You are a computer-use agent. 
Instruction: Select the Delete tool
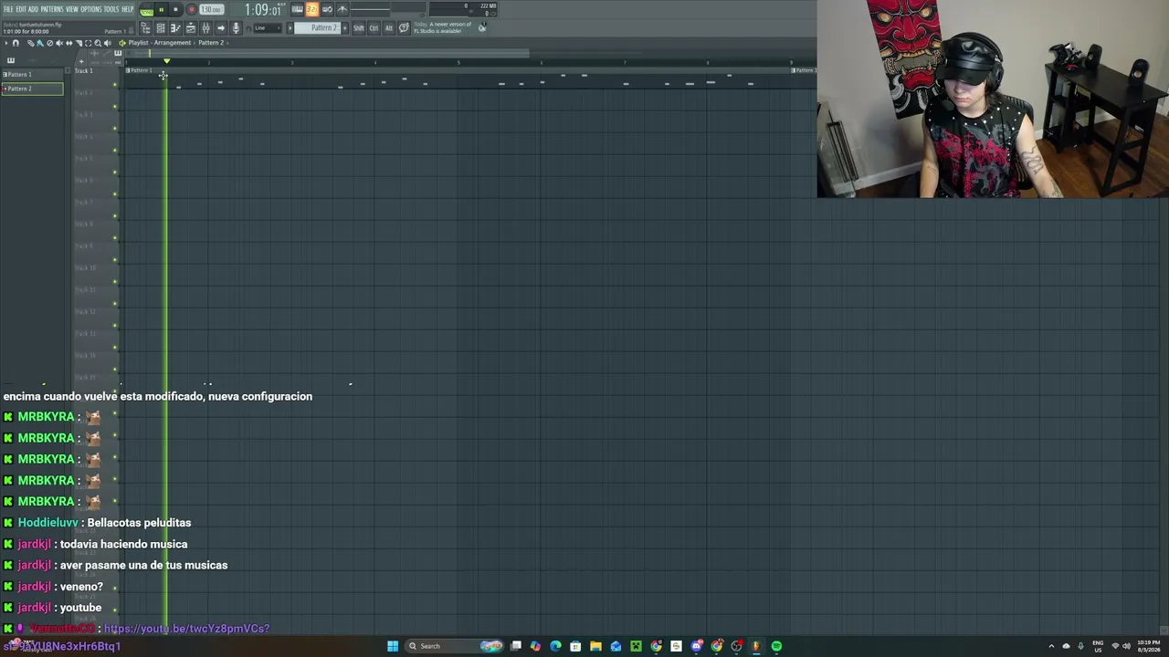coord(49,43)
